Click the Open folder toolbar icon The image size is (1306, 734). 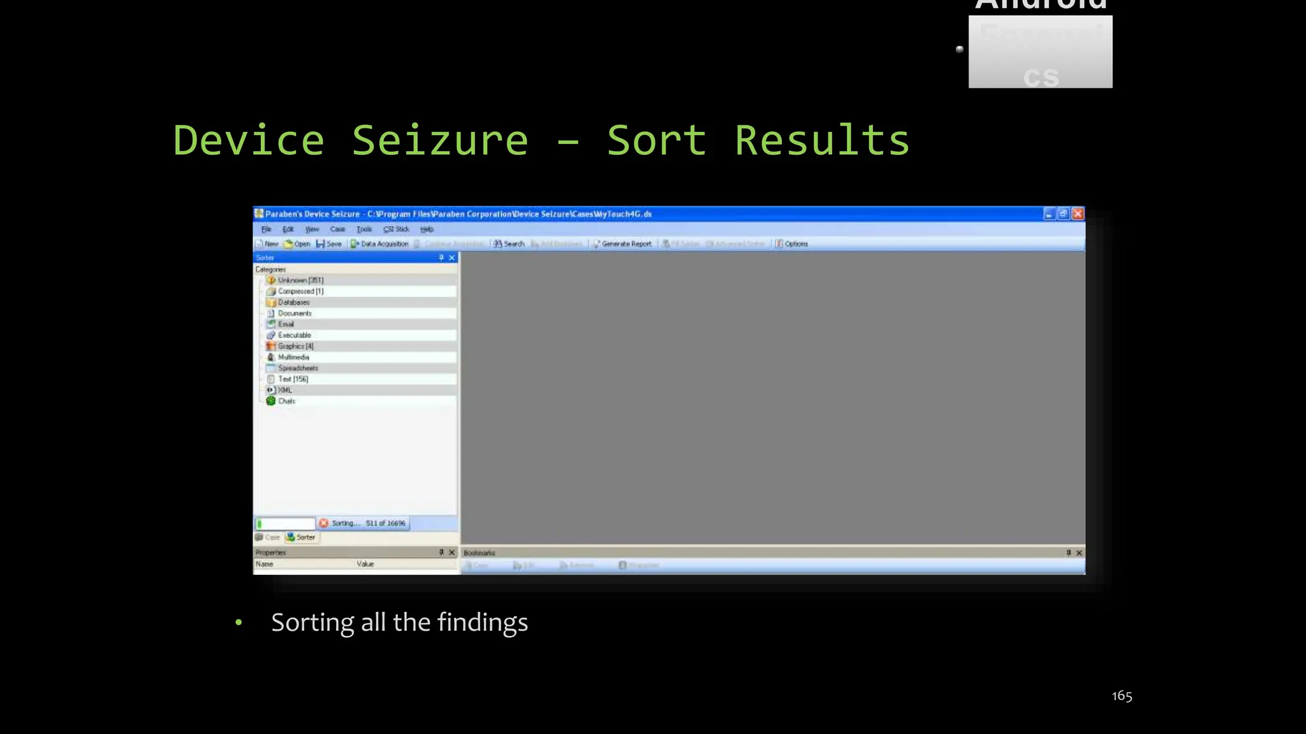point(289,244)
